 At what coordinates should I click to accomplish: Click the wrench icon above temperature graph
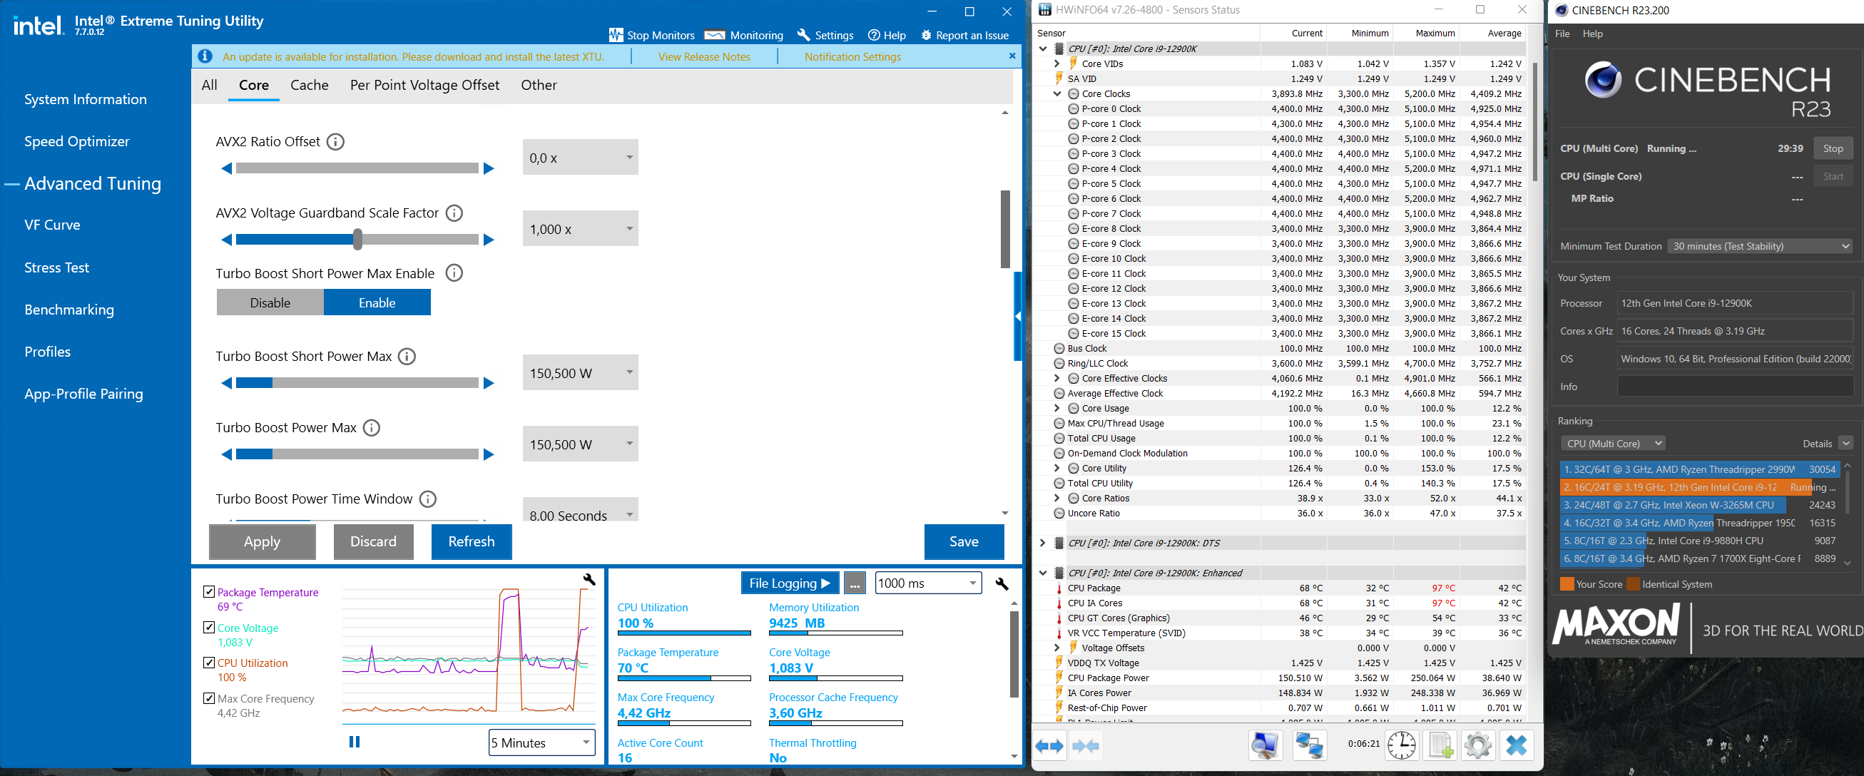click(x=589, y=579)
